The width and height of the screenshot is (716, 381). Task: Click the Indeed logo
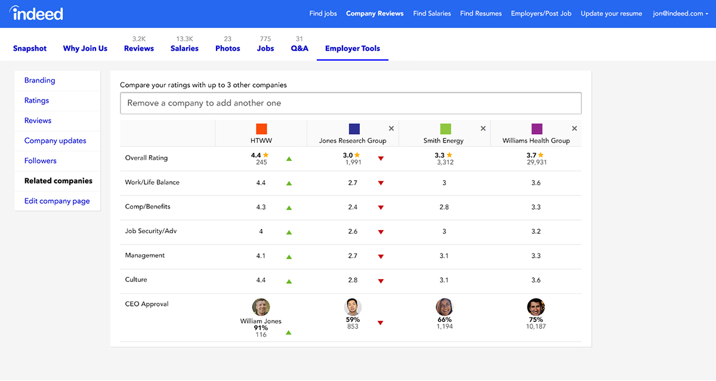click(x=36, y=13)
